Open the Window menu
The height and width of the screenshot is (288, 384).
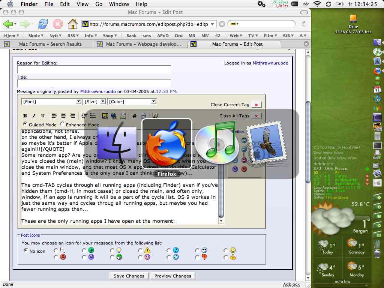[x=119, y=4]
